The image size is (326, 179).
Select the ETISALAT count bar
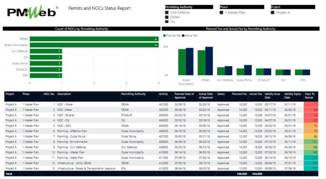pos(46,70)
